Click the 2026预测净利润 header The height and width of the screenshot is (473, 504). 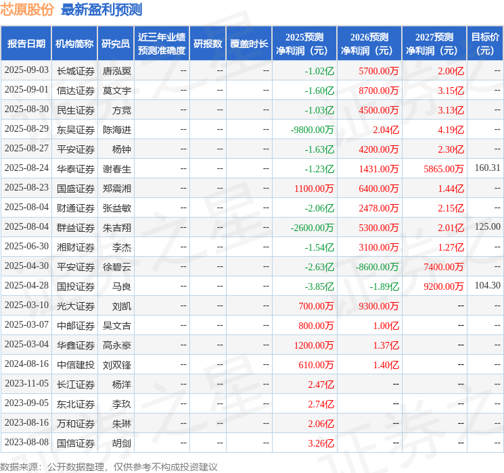point(369,44)
